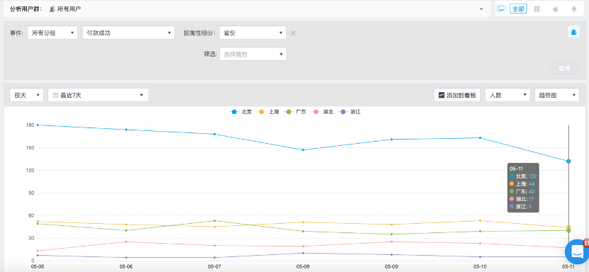Viewport: 589px width, 272px height.
Task: Toggle the 浙江 legend series
Action: (349, 111)
